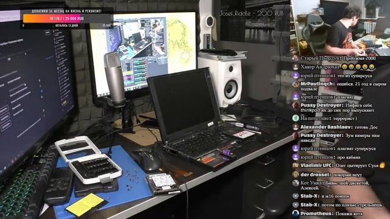Select the message 'ошибся, 21 год в сыром подвале'
Image resolution: width=390 pixels, height=219 pixels.
coord(344,86)
